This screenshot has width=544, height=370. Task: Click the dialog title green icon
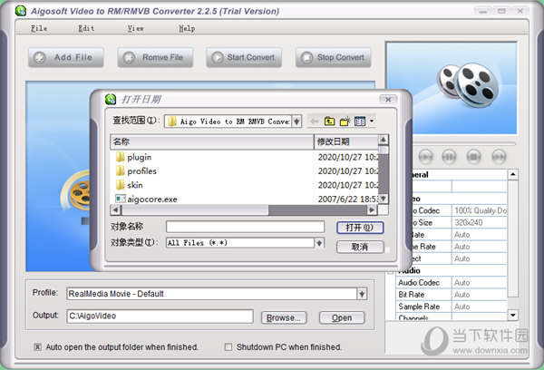tap(111, 99)
